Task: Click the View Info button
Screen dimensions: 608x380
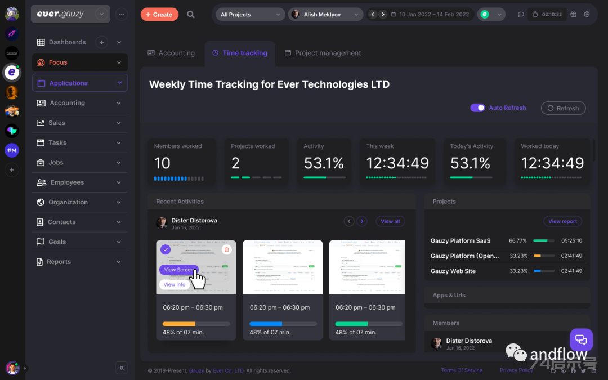Action: click(175, 284)
